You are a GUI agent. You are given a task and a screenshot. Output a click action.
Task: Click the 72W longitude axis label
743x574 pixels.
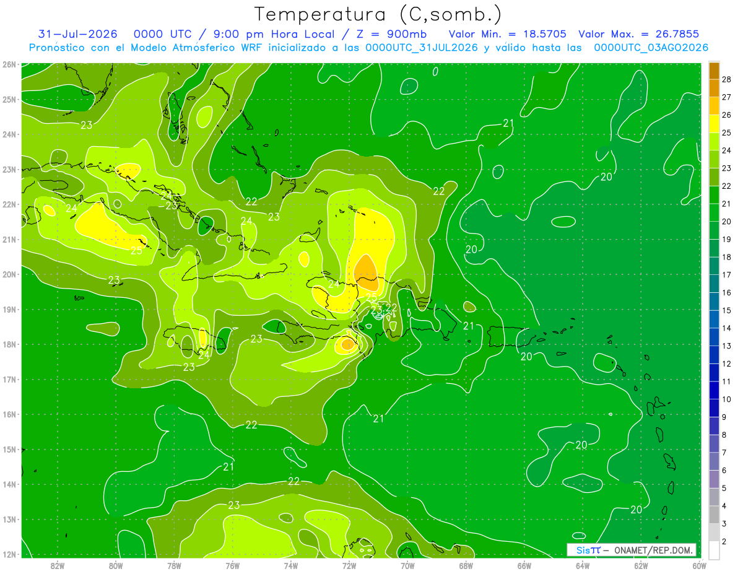pyautogui.click(x=349, y=565)
